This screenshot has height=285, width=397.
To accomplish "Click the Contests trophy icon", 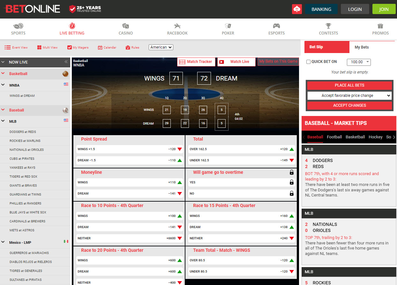I will 328,26.
